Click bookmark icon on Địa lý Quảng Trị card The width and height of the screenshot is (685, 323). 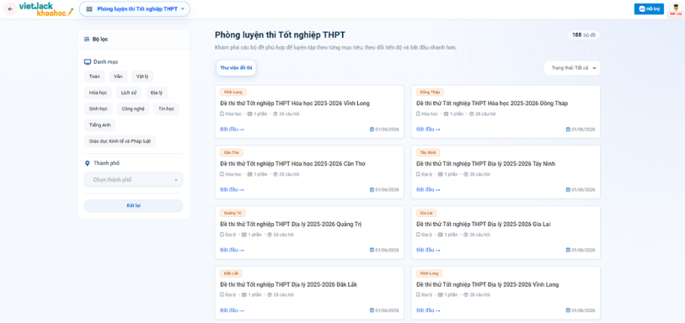click(x=222, y=235)
